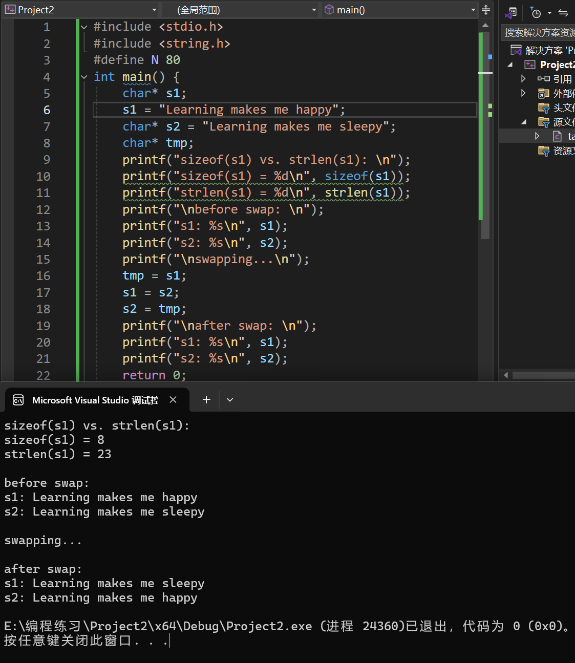The width and height of the screenshot is (575, 663).
Task: Click the sizeof keyword on line 10
Action: 346,176
